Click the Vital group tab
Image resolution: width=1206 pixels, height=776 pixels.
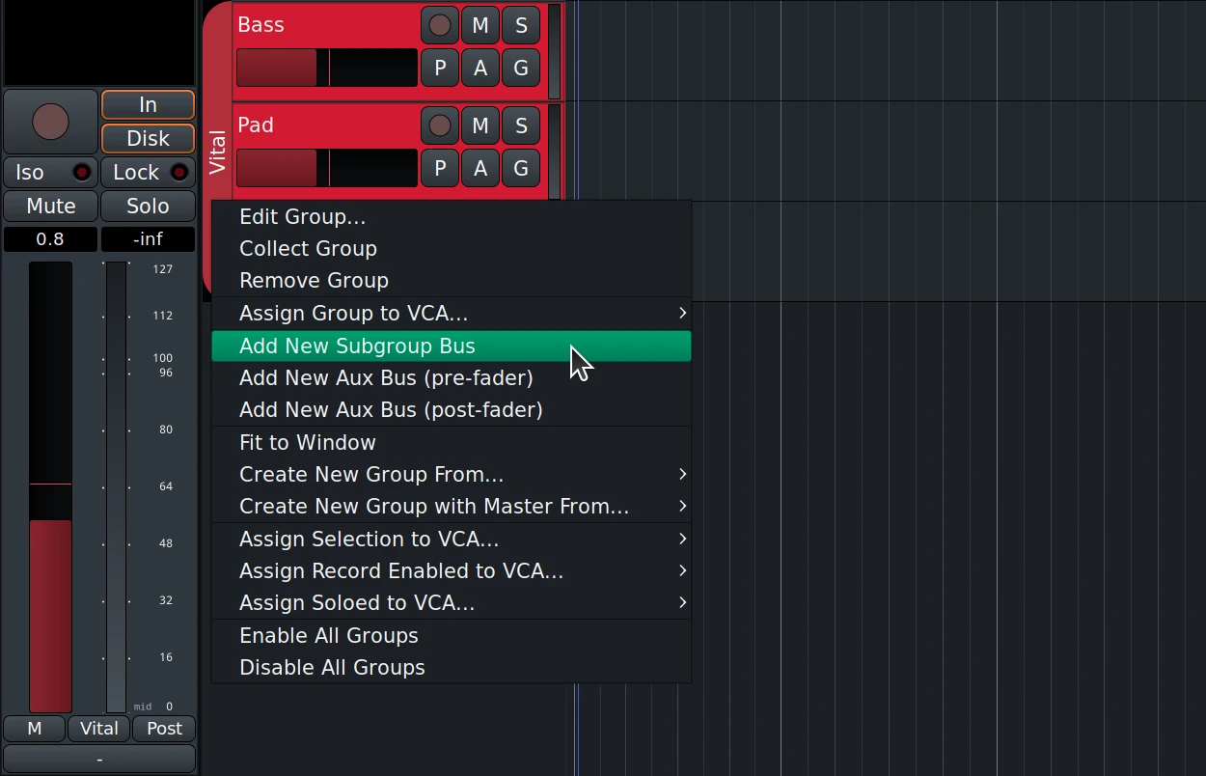click(x=218, y=152)
